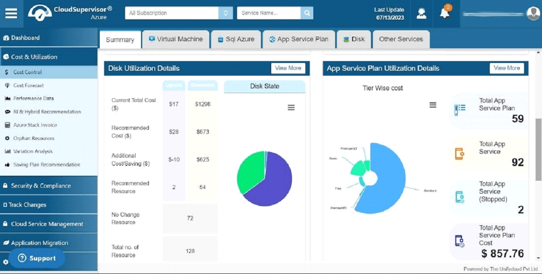
Task: Click the Service Name search field
Action: (269, 13)
